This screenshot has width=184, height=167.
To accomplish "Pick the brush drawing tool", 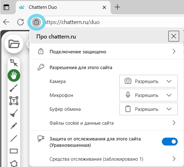I will (x=14, y=88).
